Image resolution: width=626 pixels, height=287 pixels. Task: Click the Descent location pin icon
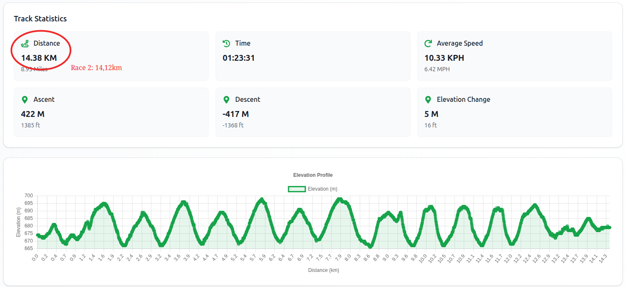[226, 100]
